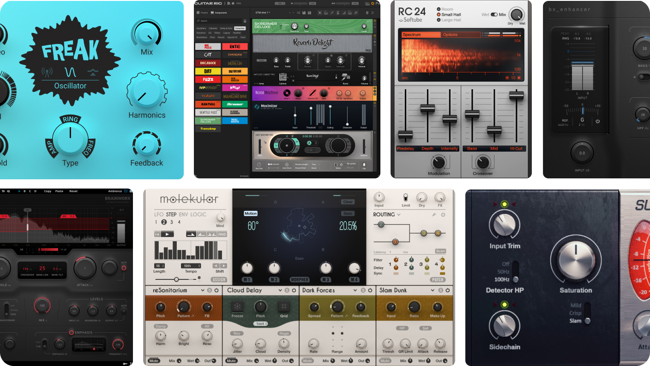650x366 pixels.
Task: Open the Dark Forces effect dropdown arrow
Action: (x=355, y=290)
